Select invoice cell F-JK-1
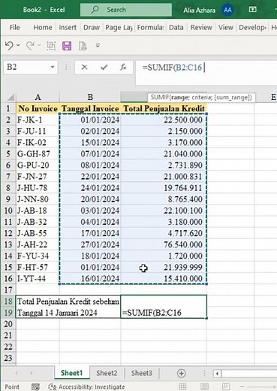This screenshot has height=391, width=277. 38,120
